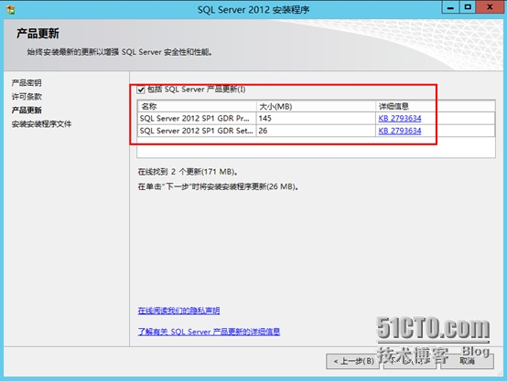507x381 pixels.
Task: Click the size value 145
Action: click(264, 119)
